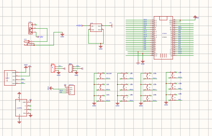Click no-connect X marker on USB D+ pin

click(x=30, y=110)
